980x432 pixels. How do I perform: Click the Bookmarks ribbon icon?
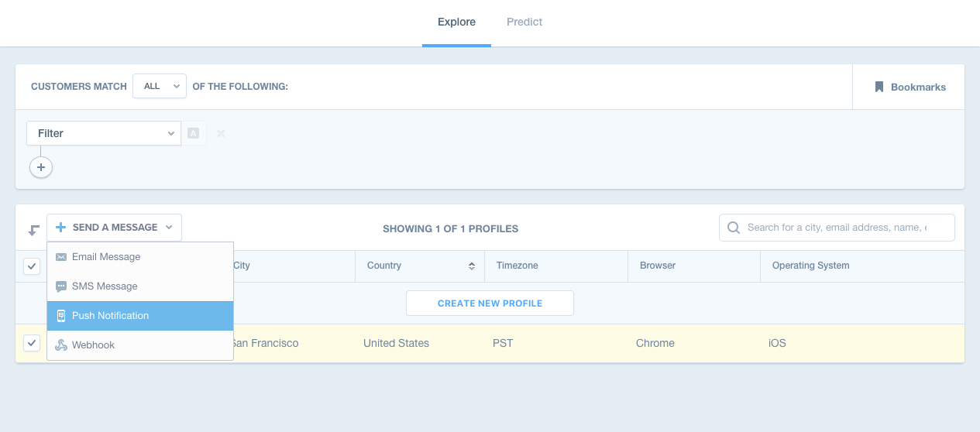(x=879, y=87)
